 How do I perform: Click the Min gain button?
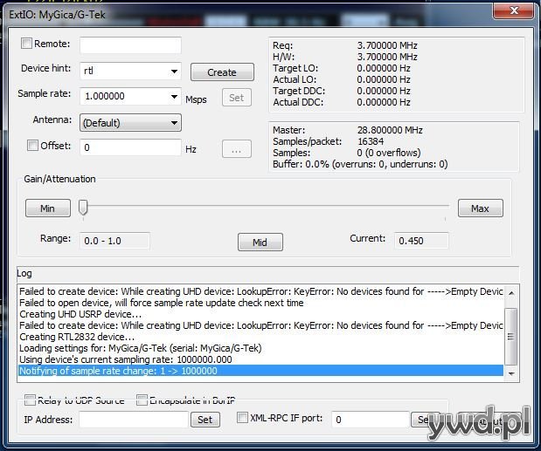[x=48, y=208]
